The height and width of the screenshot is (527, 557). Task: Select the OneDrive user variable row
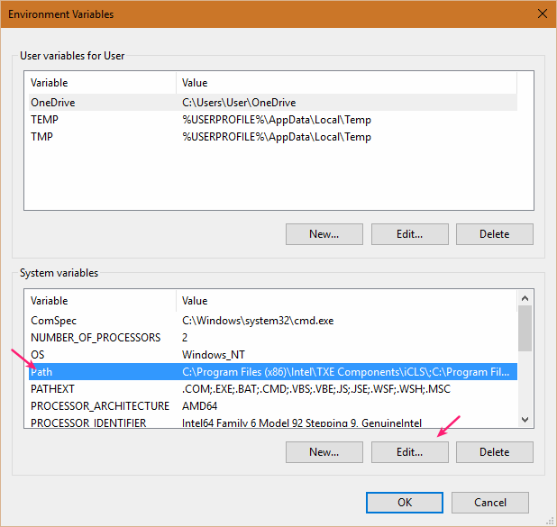tap(52, 103)
